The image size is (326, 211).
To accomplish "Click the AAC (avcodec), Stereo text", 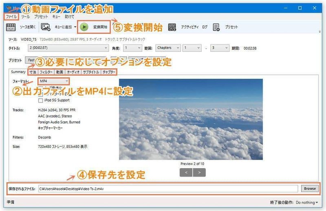I will coord(55,116).
